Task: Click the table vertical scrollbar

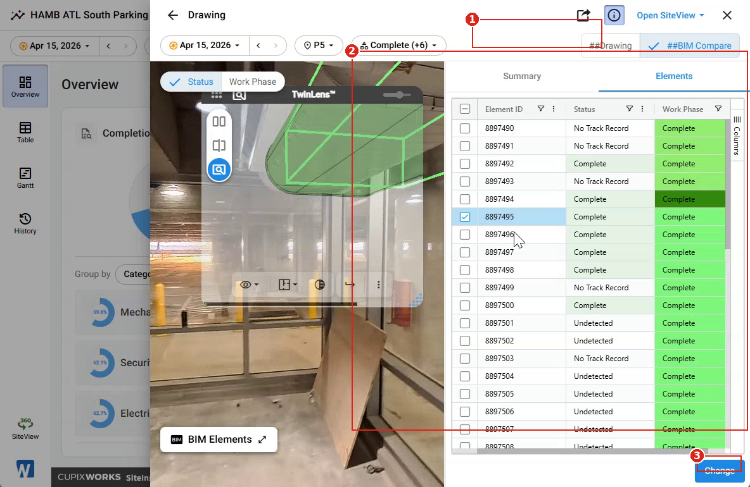Action: click(x=728, y=184)
